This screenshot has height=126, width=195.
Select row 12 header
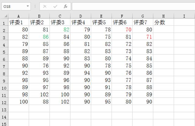[x=4, y=102]
